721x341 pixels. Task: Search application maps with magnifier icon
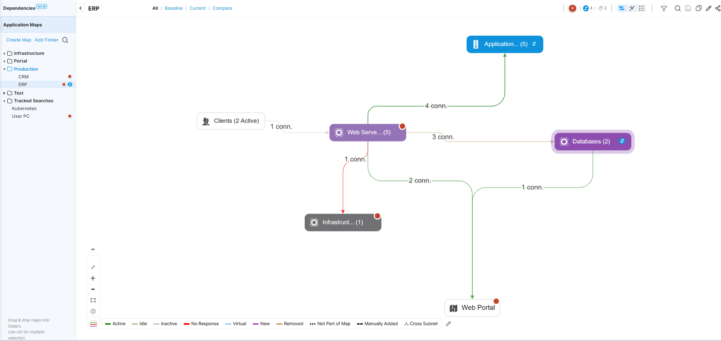[65, 40]
